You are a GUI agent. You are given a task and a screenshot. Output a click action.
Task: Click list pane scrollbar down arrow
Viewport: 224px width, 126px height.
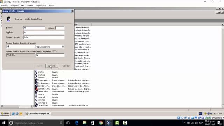coord(223,106)
